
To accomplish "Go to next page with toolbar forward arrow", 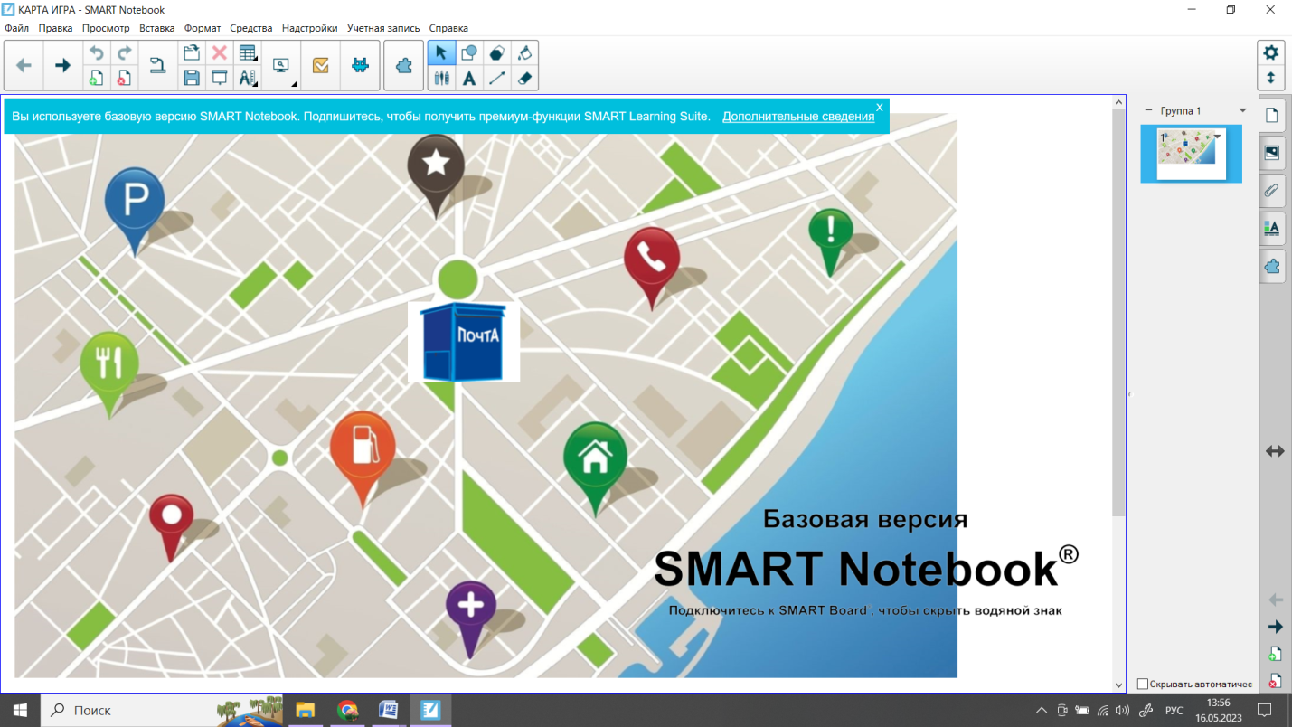I will click(x=62, y=65).
